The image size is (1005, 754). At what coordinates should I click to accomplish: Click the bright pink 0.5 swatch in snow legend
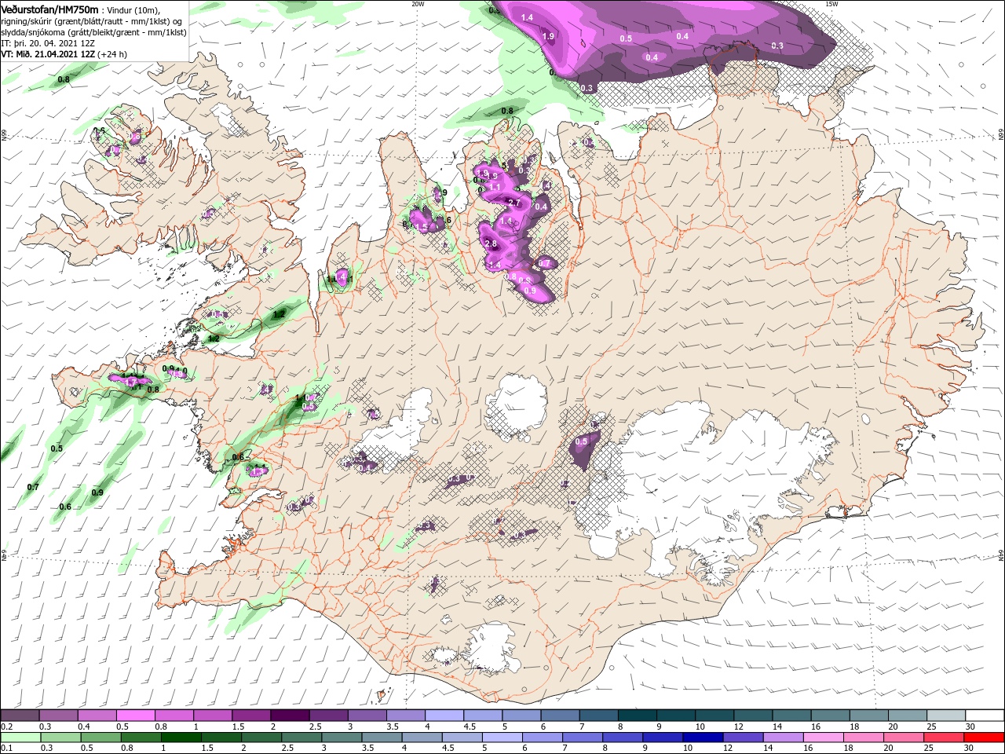click(x=135, y=716)
